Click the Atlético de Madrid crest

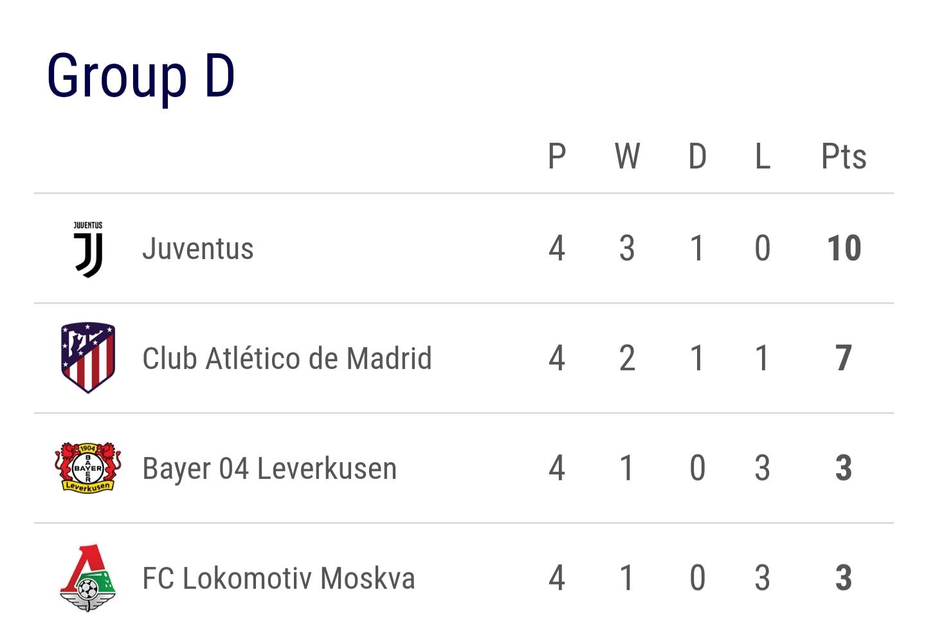pyautogui.click(x=88, y=357)
